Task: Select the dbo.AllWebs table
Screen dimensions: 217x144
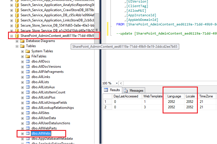Action: click(x=41, y=133)
